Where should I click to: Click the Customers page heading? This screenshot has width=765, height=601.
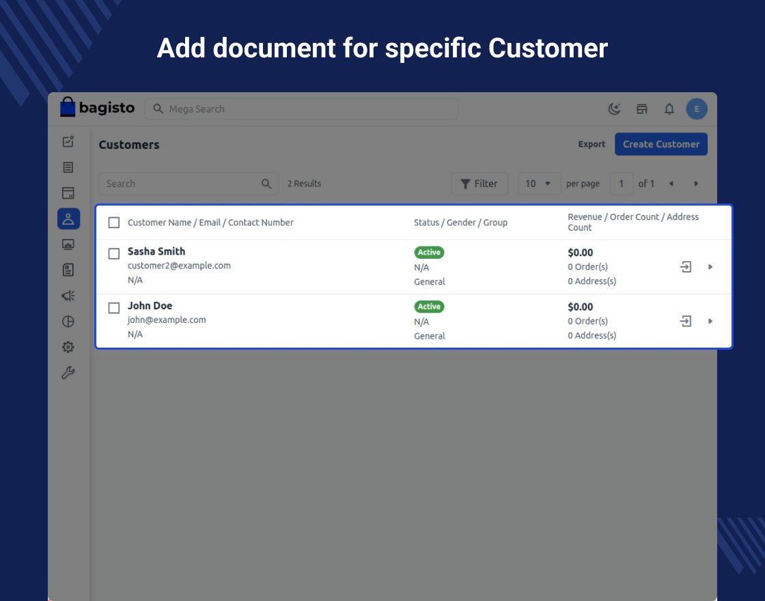(129, 145)
